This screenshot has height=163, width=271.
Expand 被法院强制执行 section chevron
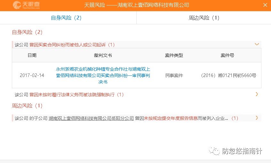pos(257,94)
